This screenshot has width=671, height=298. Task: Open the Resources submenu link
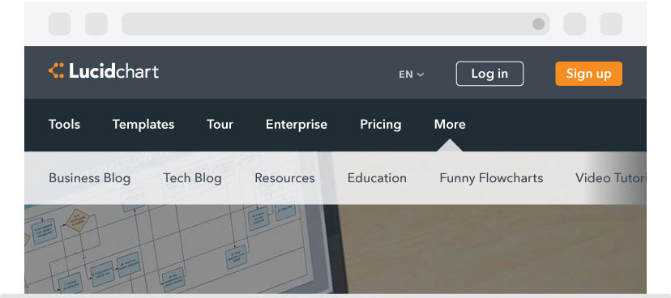point(284,178)
